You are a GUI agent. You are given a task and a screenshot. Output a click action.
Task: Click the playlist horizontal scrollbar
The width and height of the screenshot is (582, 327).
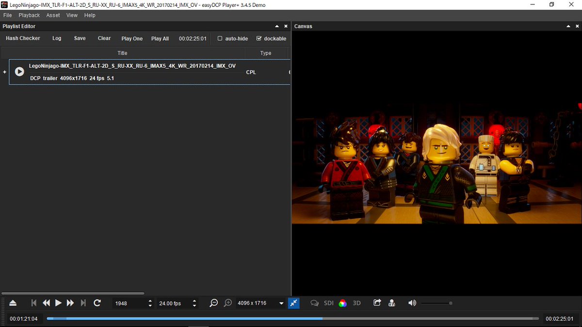click(x=73, y=293)
